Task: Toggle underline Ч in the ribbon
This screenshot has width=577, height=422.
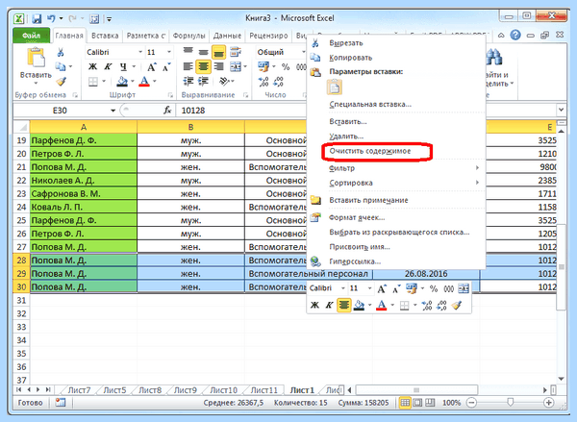Action: point(123,66)
